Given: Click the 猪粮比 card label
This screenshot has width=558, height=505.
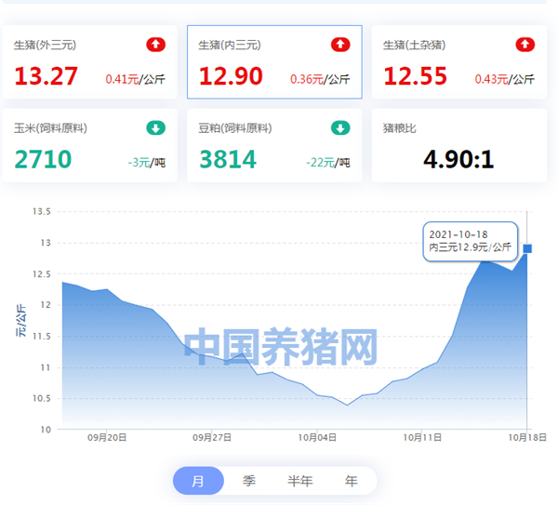Looking at the screenshot, I should point(400,128).
